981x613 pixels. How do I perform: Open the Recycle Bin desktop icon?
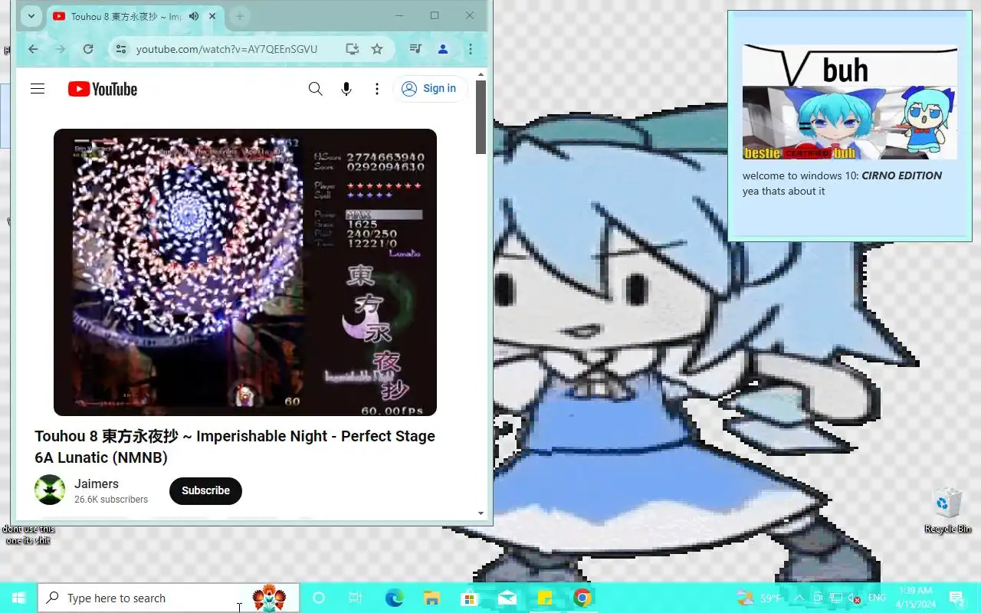pos(948,511)
